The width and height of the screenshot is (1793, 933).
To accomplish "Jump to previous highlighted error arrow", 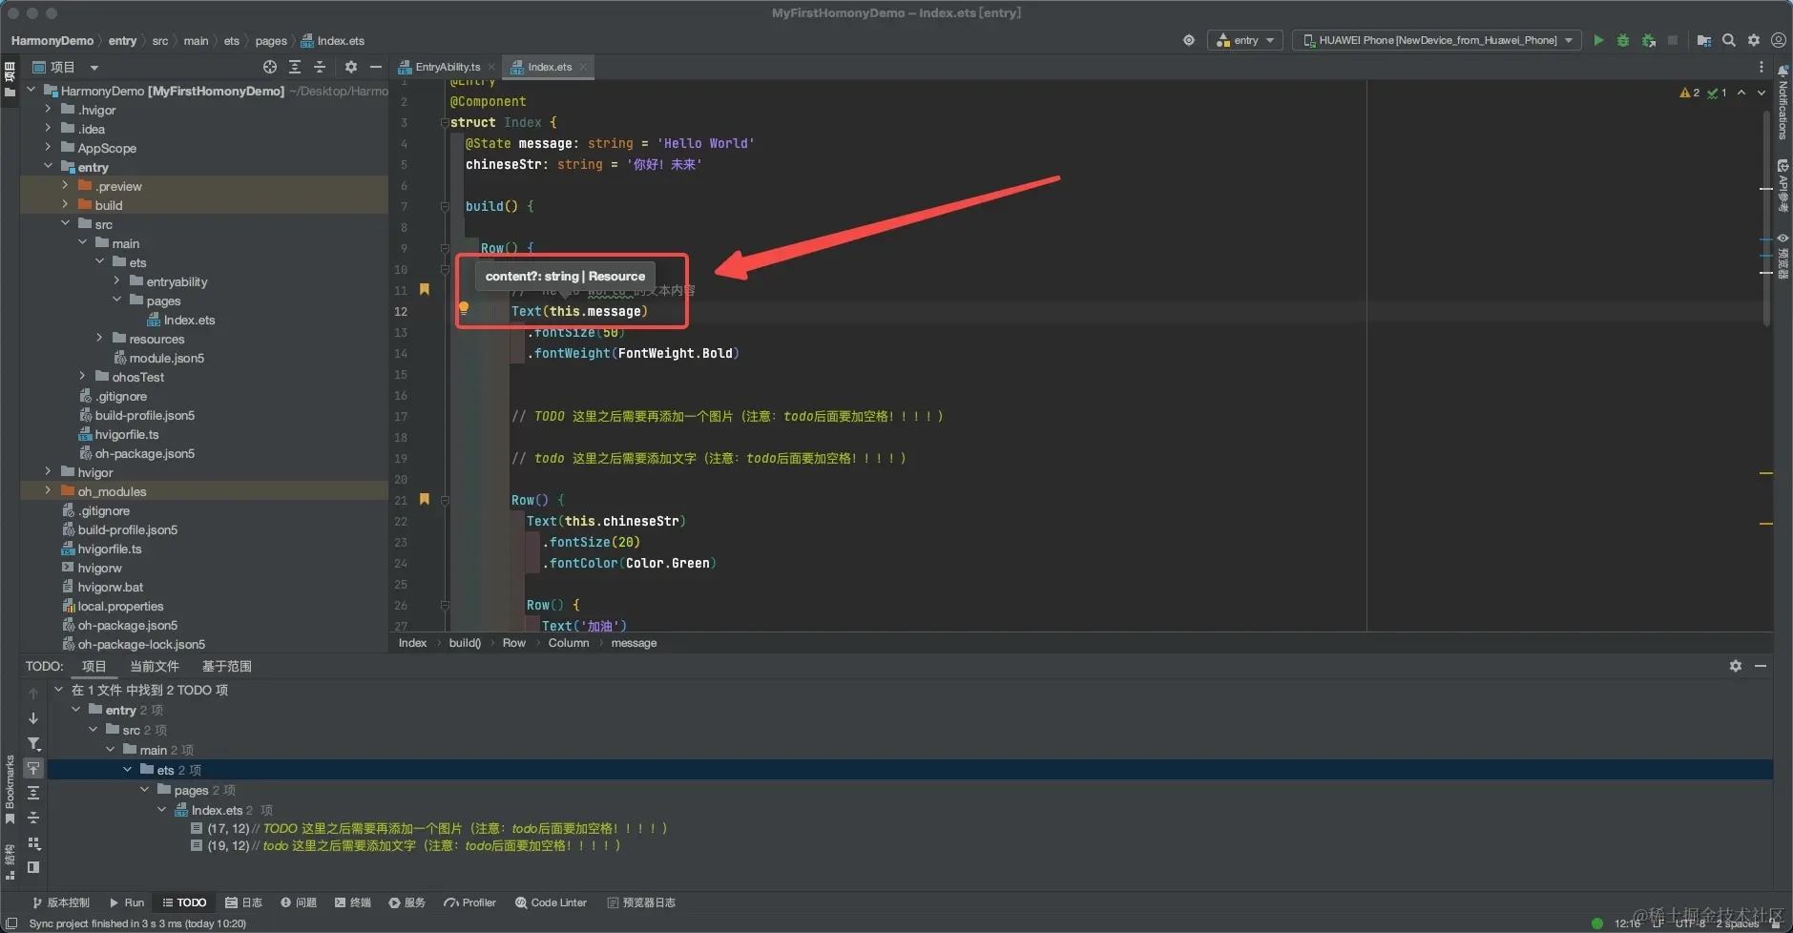I will coord(1741,93).
